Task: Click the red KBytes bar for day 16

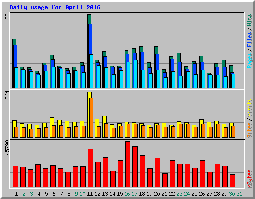Action: 127,164
